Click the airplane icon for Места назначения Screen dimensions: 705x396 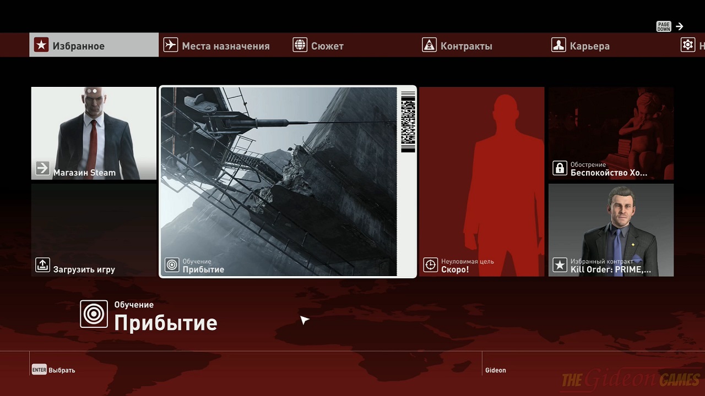tap(171, 45)
